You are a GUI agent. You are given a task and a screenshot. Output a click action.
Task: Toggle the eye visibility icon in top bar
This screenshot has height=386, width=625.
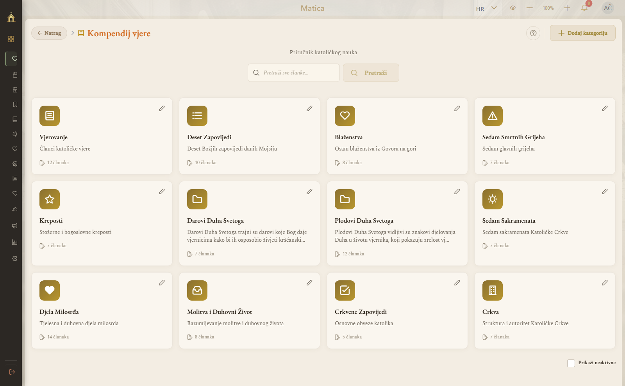coord(513,8)
